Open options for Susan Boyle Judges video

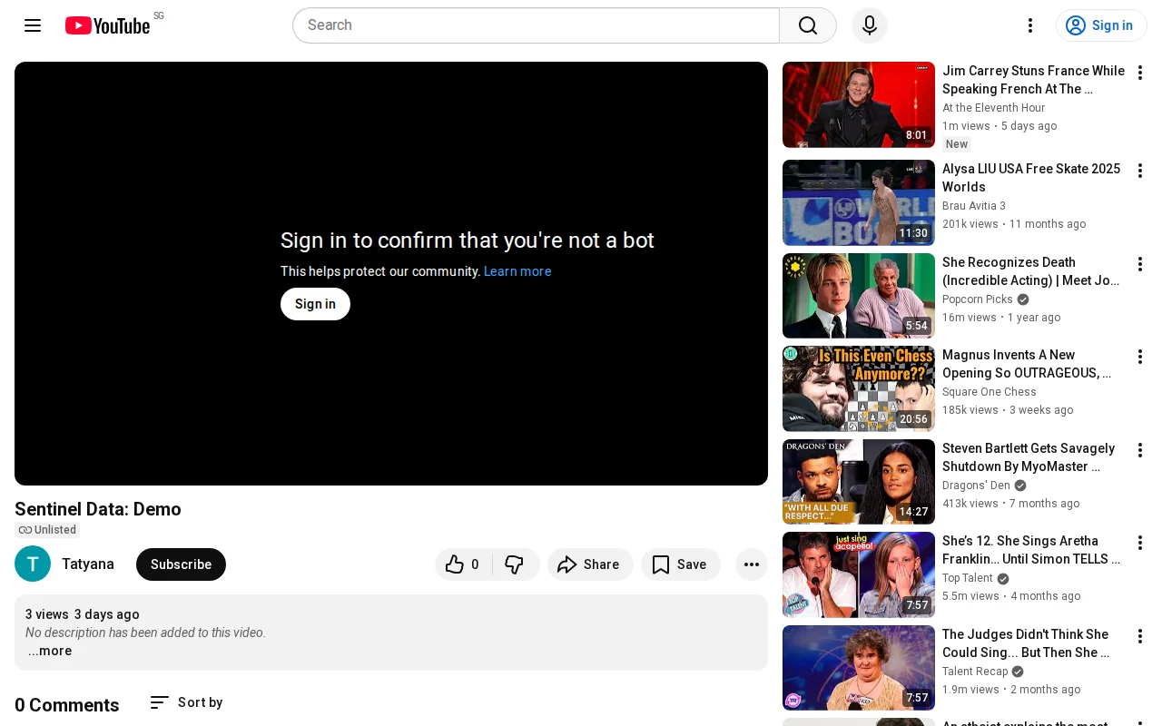click(x=1140, y=636)
